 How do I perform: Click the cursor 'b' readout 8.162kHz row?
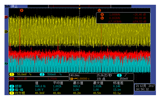[x=123, y=18]
